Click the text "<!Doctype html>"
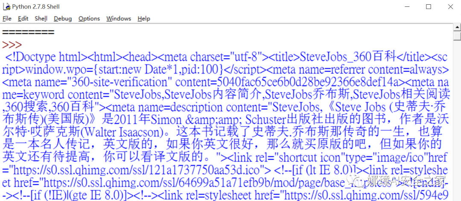 tap(47, 57)
